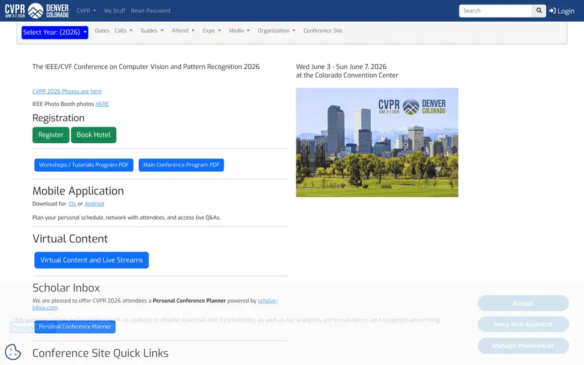Click Deny Non-Essential cookies button
584x365 pixels.
[x=523, y=325]
